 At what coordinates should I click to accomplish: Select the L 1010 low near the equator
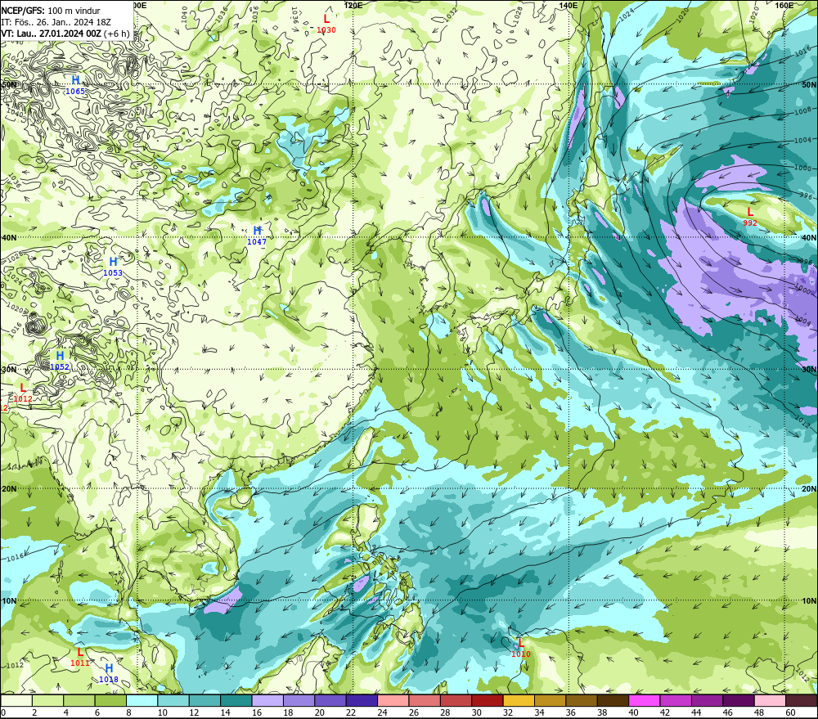click(520, 648)
